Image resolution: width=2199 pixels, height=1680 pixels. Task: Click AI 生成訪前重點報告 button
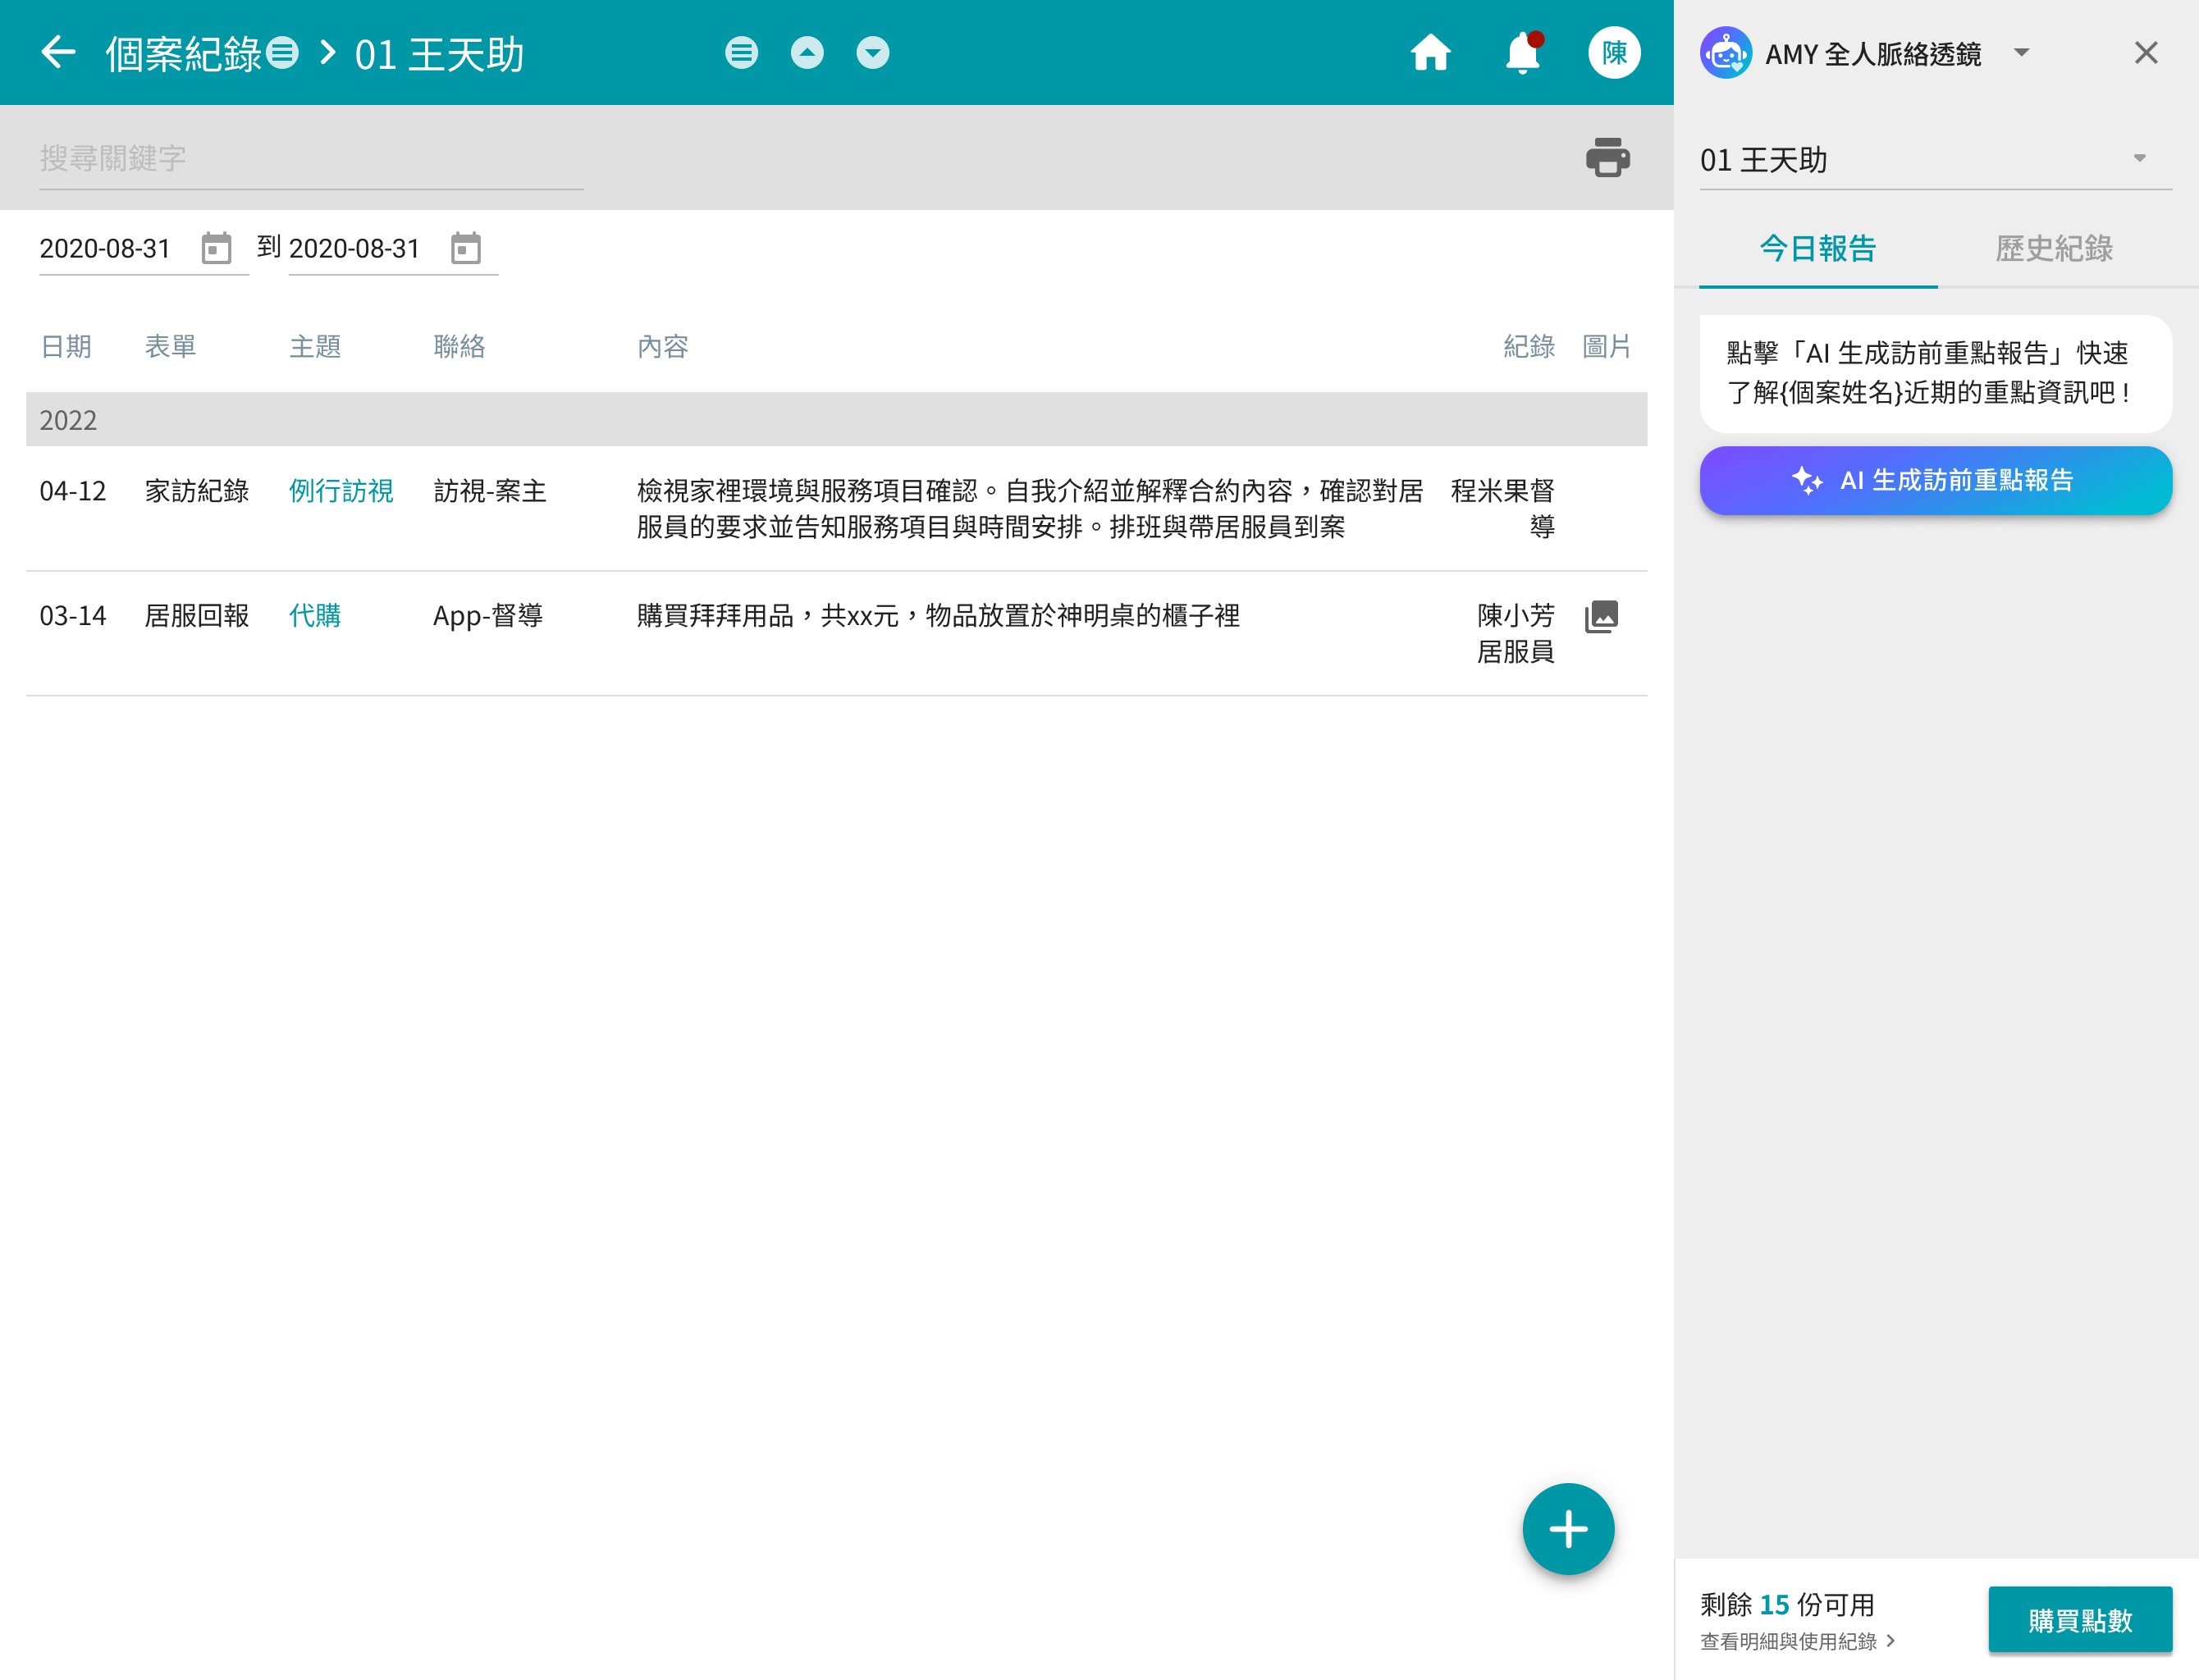click(x=1936, y=480)
